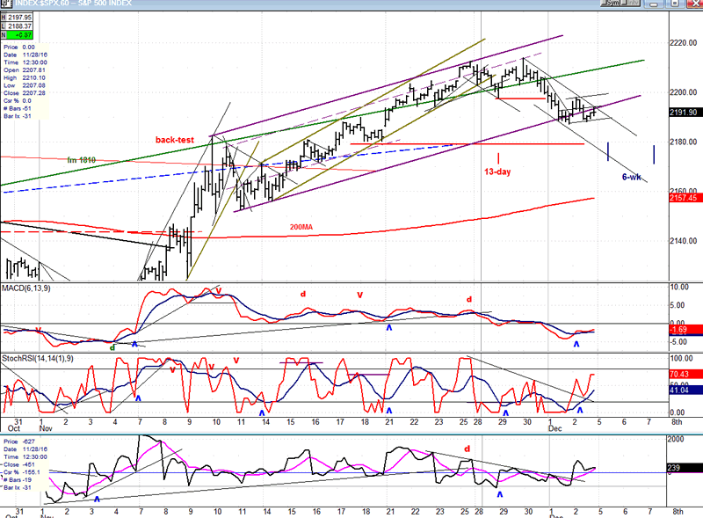Select the 13-day cycle annotation
The image size is (703, 518).
(x=497, y=171)
